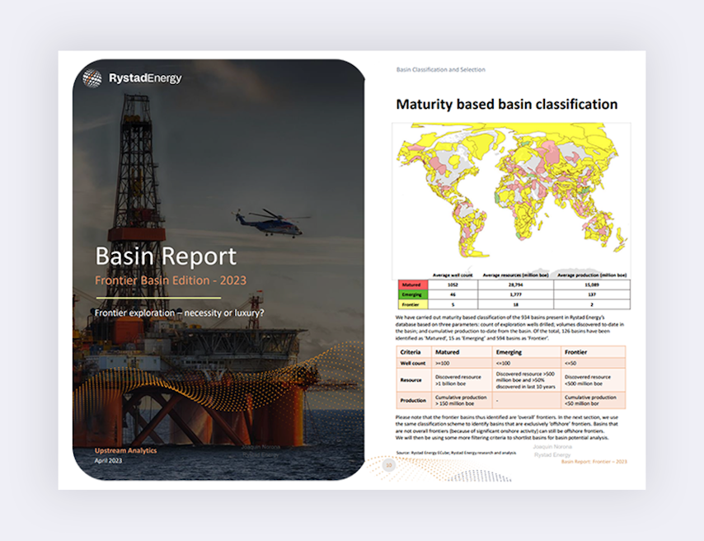Screen dimensions: 704x541
Task: Click the 'Source: Rystad Energy ECube' footnote
Action: pos(456,453)
